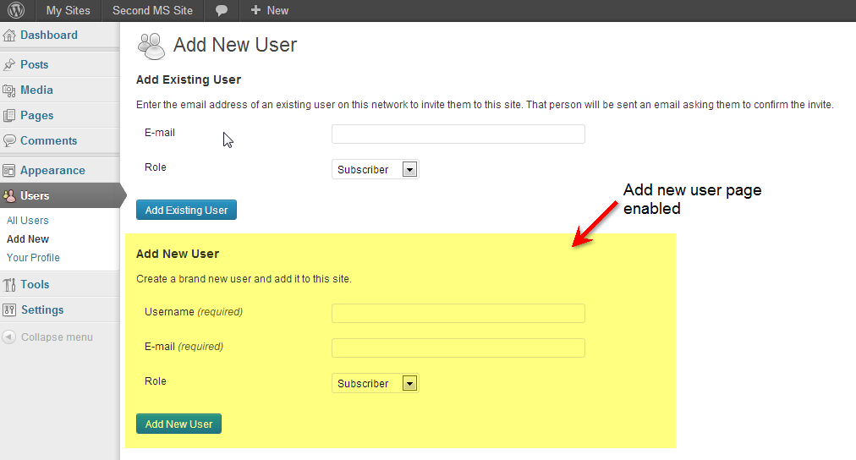856x460 pixels.
Task: Open the New content menu
Action: tap(270, 11)
